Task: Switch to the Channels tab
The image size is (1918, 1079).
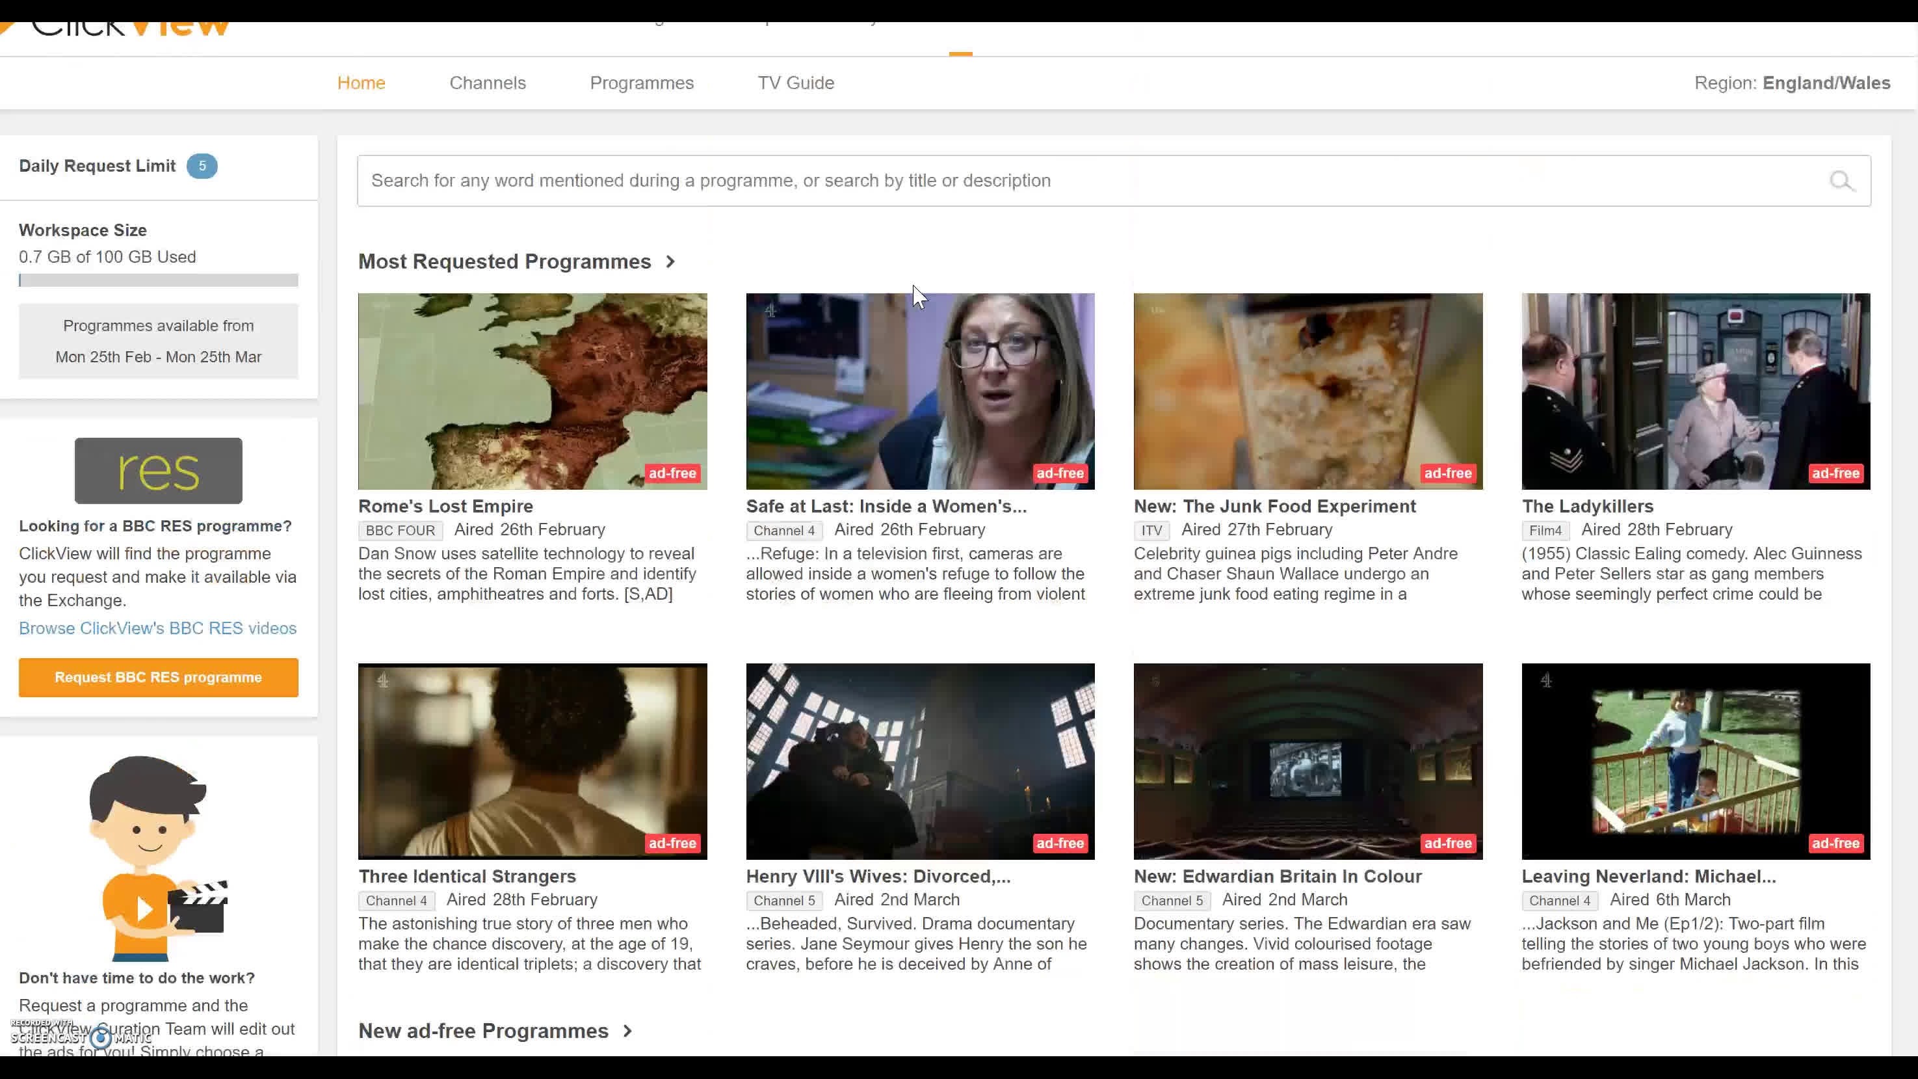Action: [x=488, y=83]
